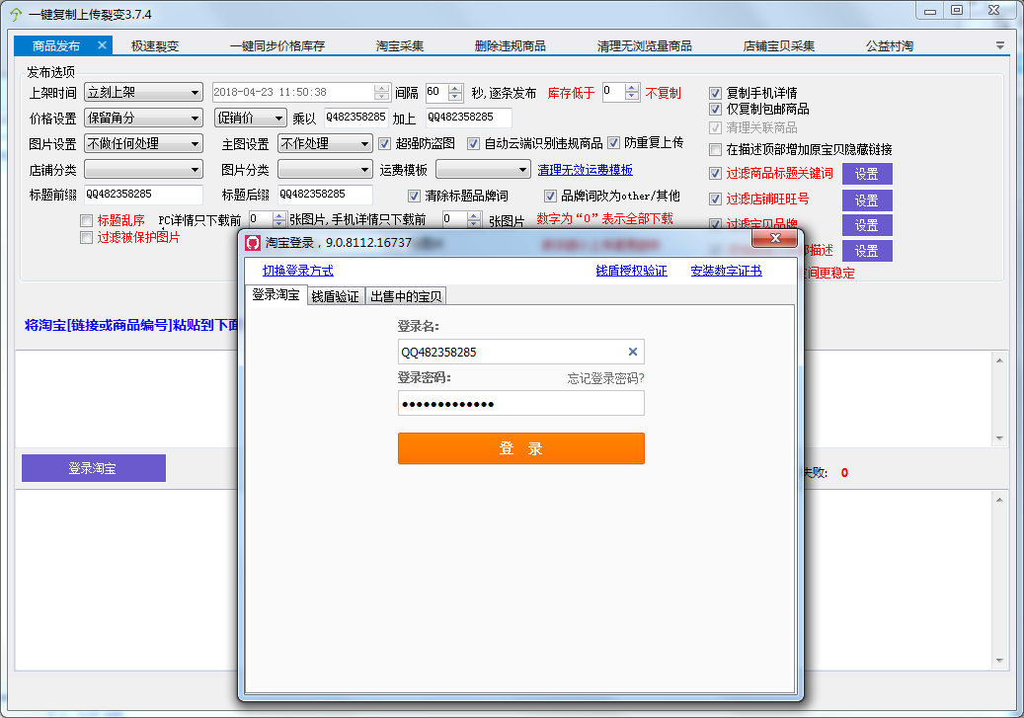Toggle the 复制手机详情 checkbox
The image size is (1024, 718).
[717, 93]
